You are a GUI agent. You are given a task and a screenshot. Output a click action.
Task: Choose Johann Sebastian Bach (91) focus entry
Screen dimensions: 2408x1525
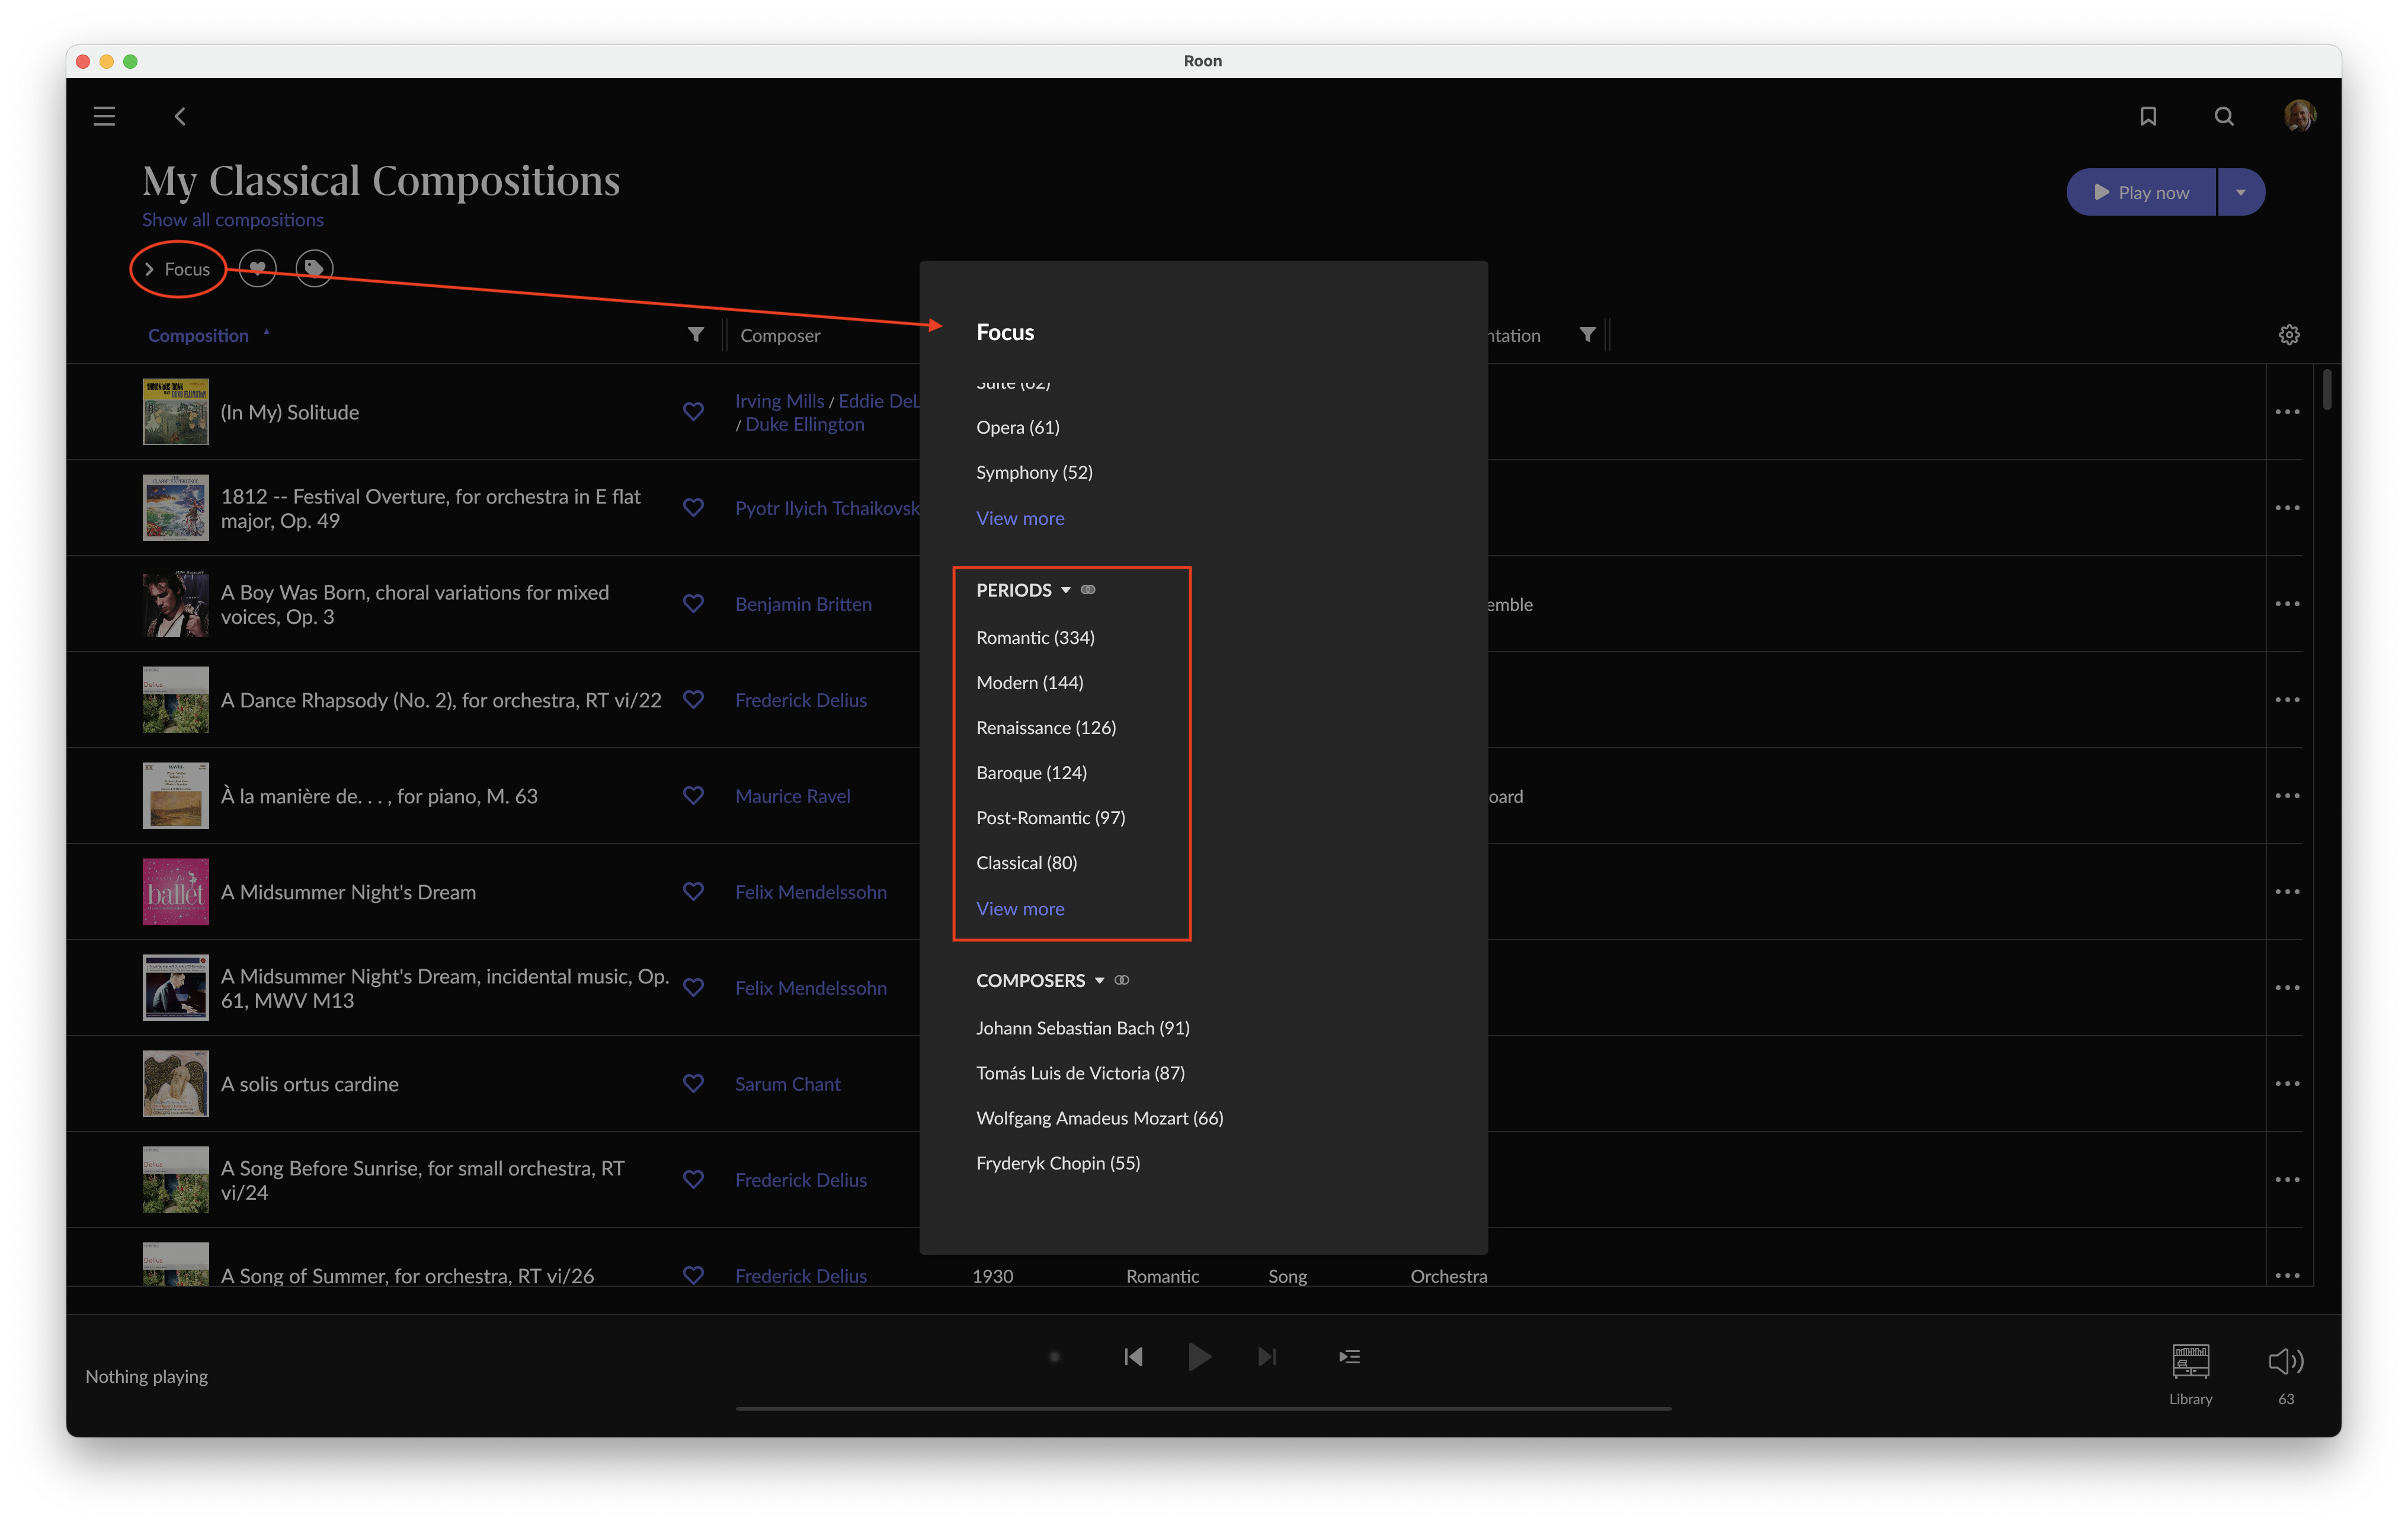click(x=1082, y=1028)
